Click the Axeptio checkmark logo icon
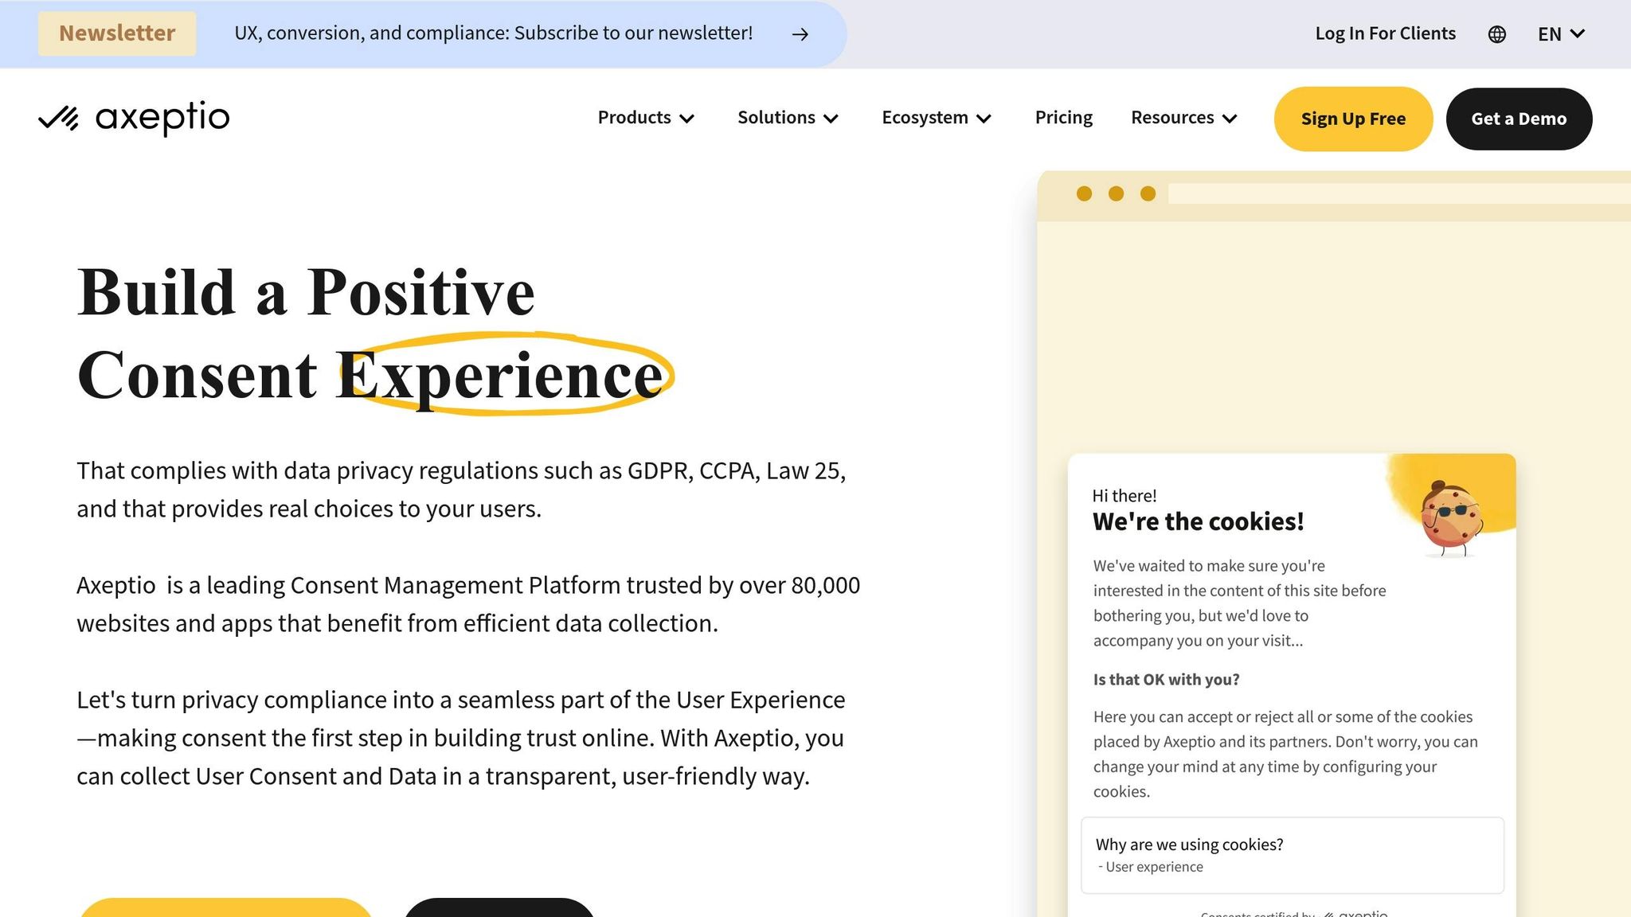This screenshot has width=1631, height=917. point(59,118)
